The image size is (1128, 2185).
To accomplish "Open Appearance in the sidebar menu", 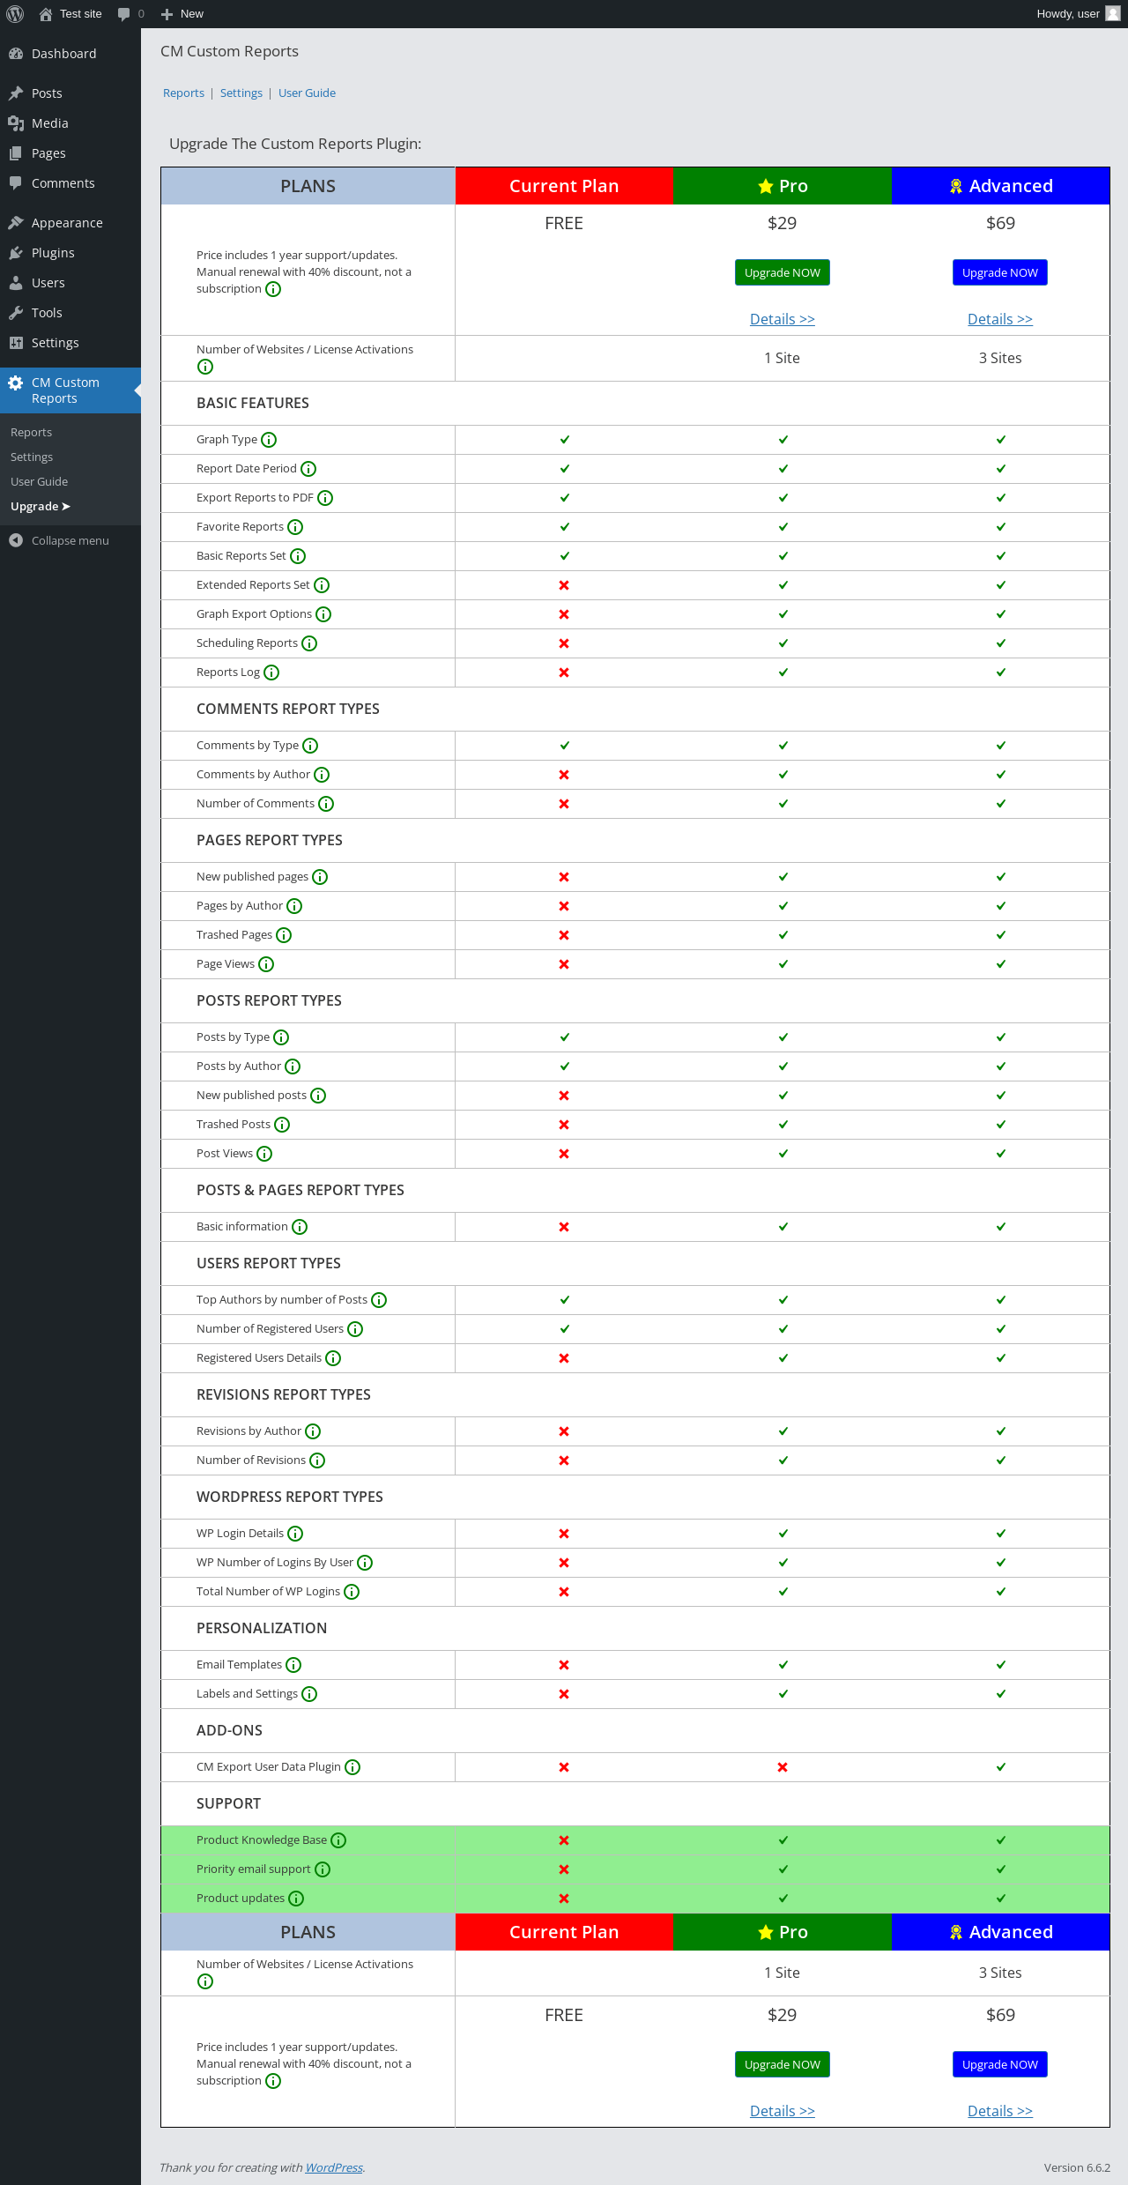I will pyautogui.click(x=67, y=223).
